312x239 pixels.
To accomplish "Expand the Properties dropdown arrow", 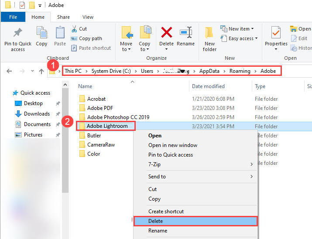I will [x=276, y=49].
